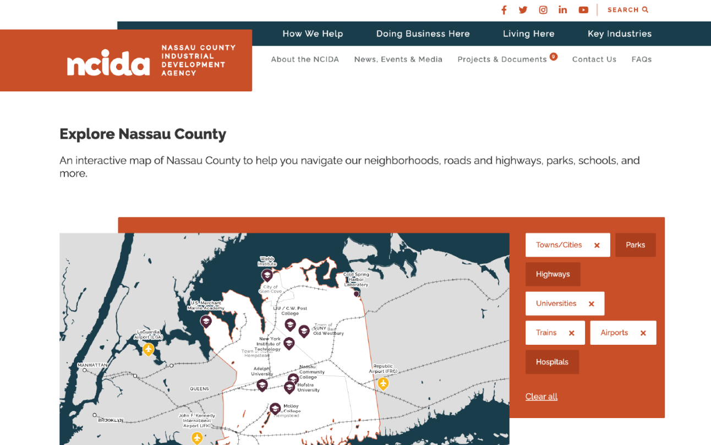This screenshot has height=445, width=711.
Task: Select the Molloy College marker
Action: click(275, 409)
